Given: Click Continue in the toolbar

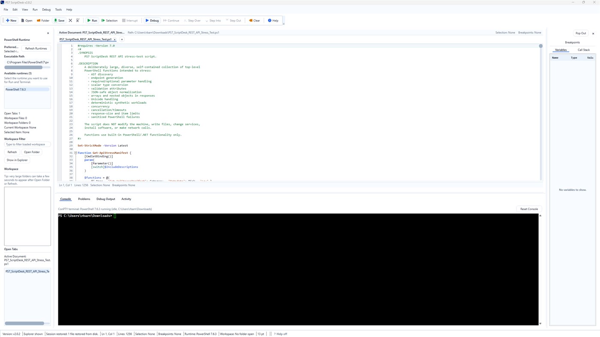Looking at the screenshot, I should [171, 21].
